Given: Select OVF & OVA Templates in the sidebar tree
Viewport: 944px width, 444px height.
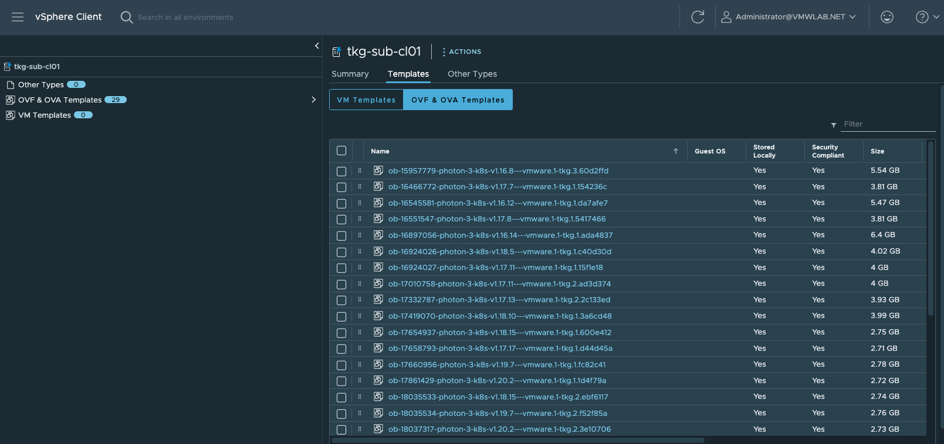Looking at the screenshot, I should coord(60,100).
